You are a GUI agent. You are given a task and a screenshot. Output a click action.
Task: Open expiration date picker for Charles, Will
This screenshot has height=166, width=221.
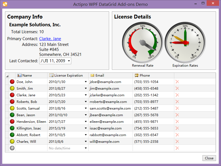(x=86, y=141)
